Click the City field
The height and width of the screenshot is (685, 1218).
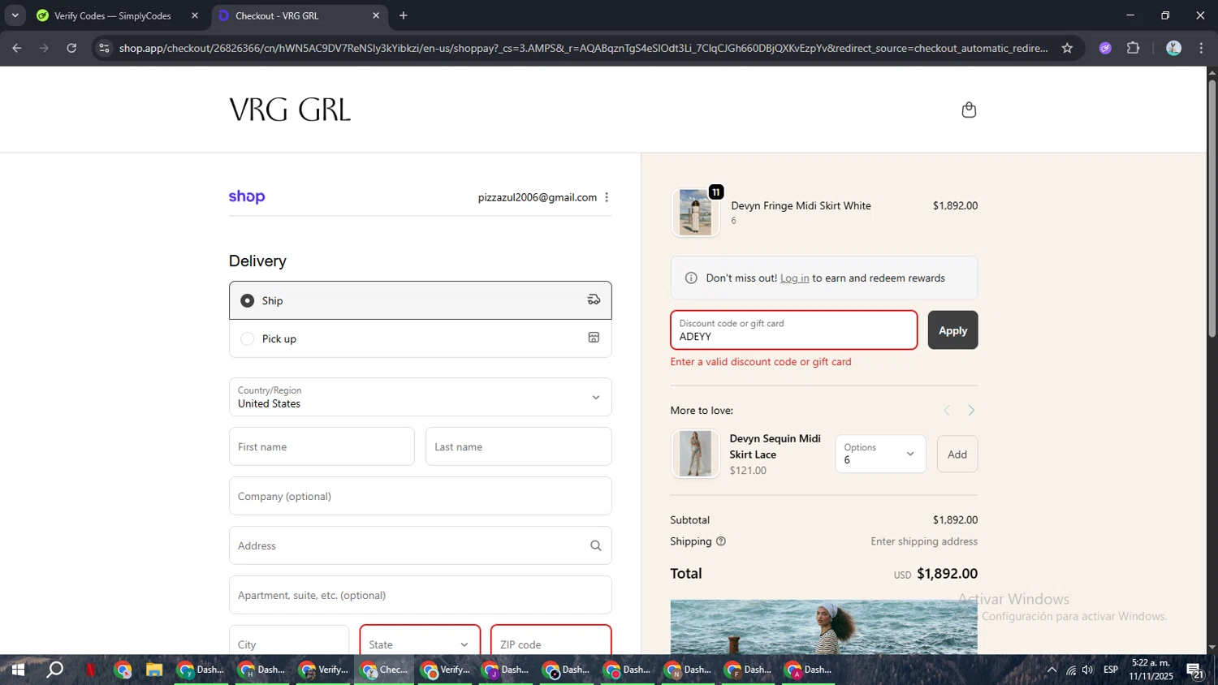[x=289, y=644]
